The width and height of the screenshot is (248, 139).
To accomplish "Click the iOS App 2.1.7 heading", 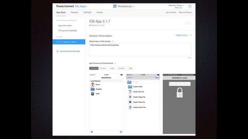I will pyautogui.click(x=100, y=22).
